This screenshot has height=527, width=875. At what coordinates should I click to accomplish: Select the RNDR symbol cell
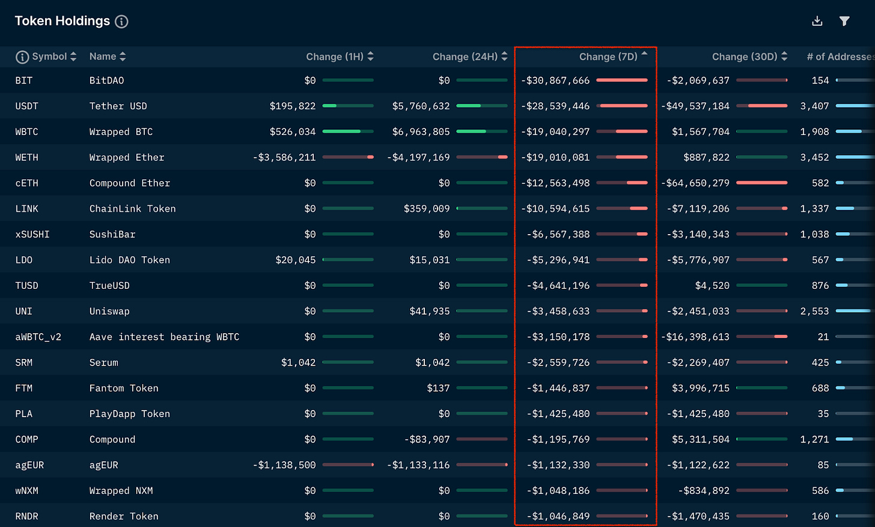[26, 517]
